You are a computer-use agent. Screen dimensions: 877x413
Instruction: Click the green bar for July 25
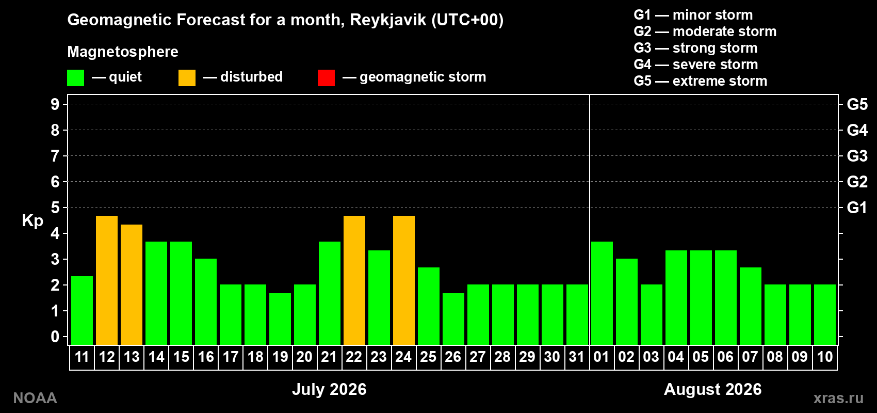429,306
